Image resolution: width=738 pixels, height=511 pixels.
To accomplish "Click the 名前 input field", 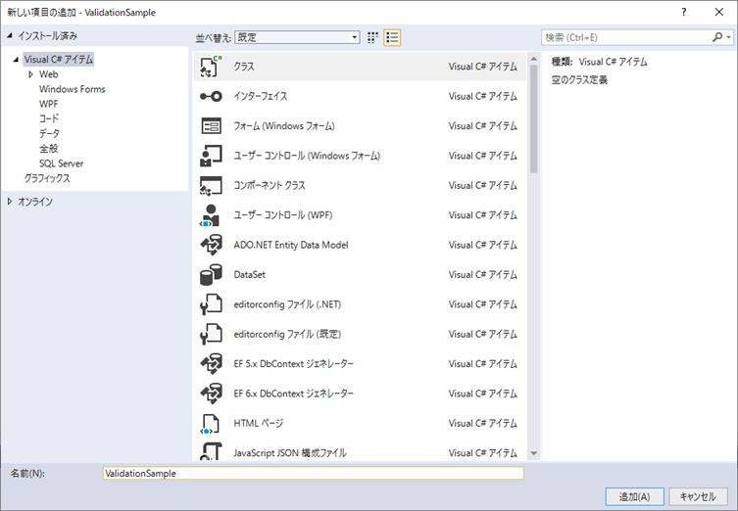I will tap(313, 473).
